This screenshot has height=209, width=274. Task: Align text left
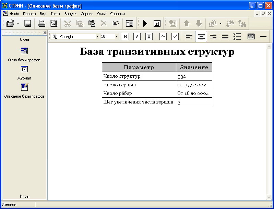point(189,37)
